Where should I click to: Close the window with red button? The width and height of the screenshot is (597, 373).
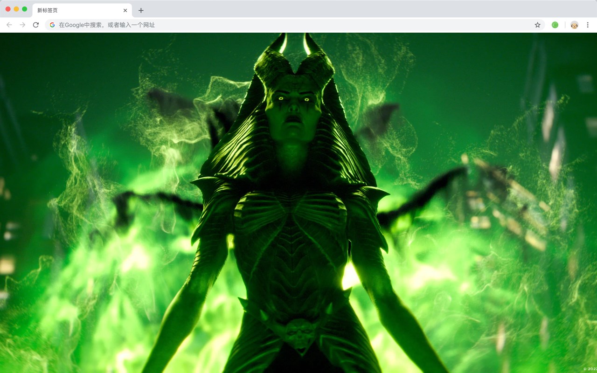(x=8, y=9)
